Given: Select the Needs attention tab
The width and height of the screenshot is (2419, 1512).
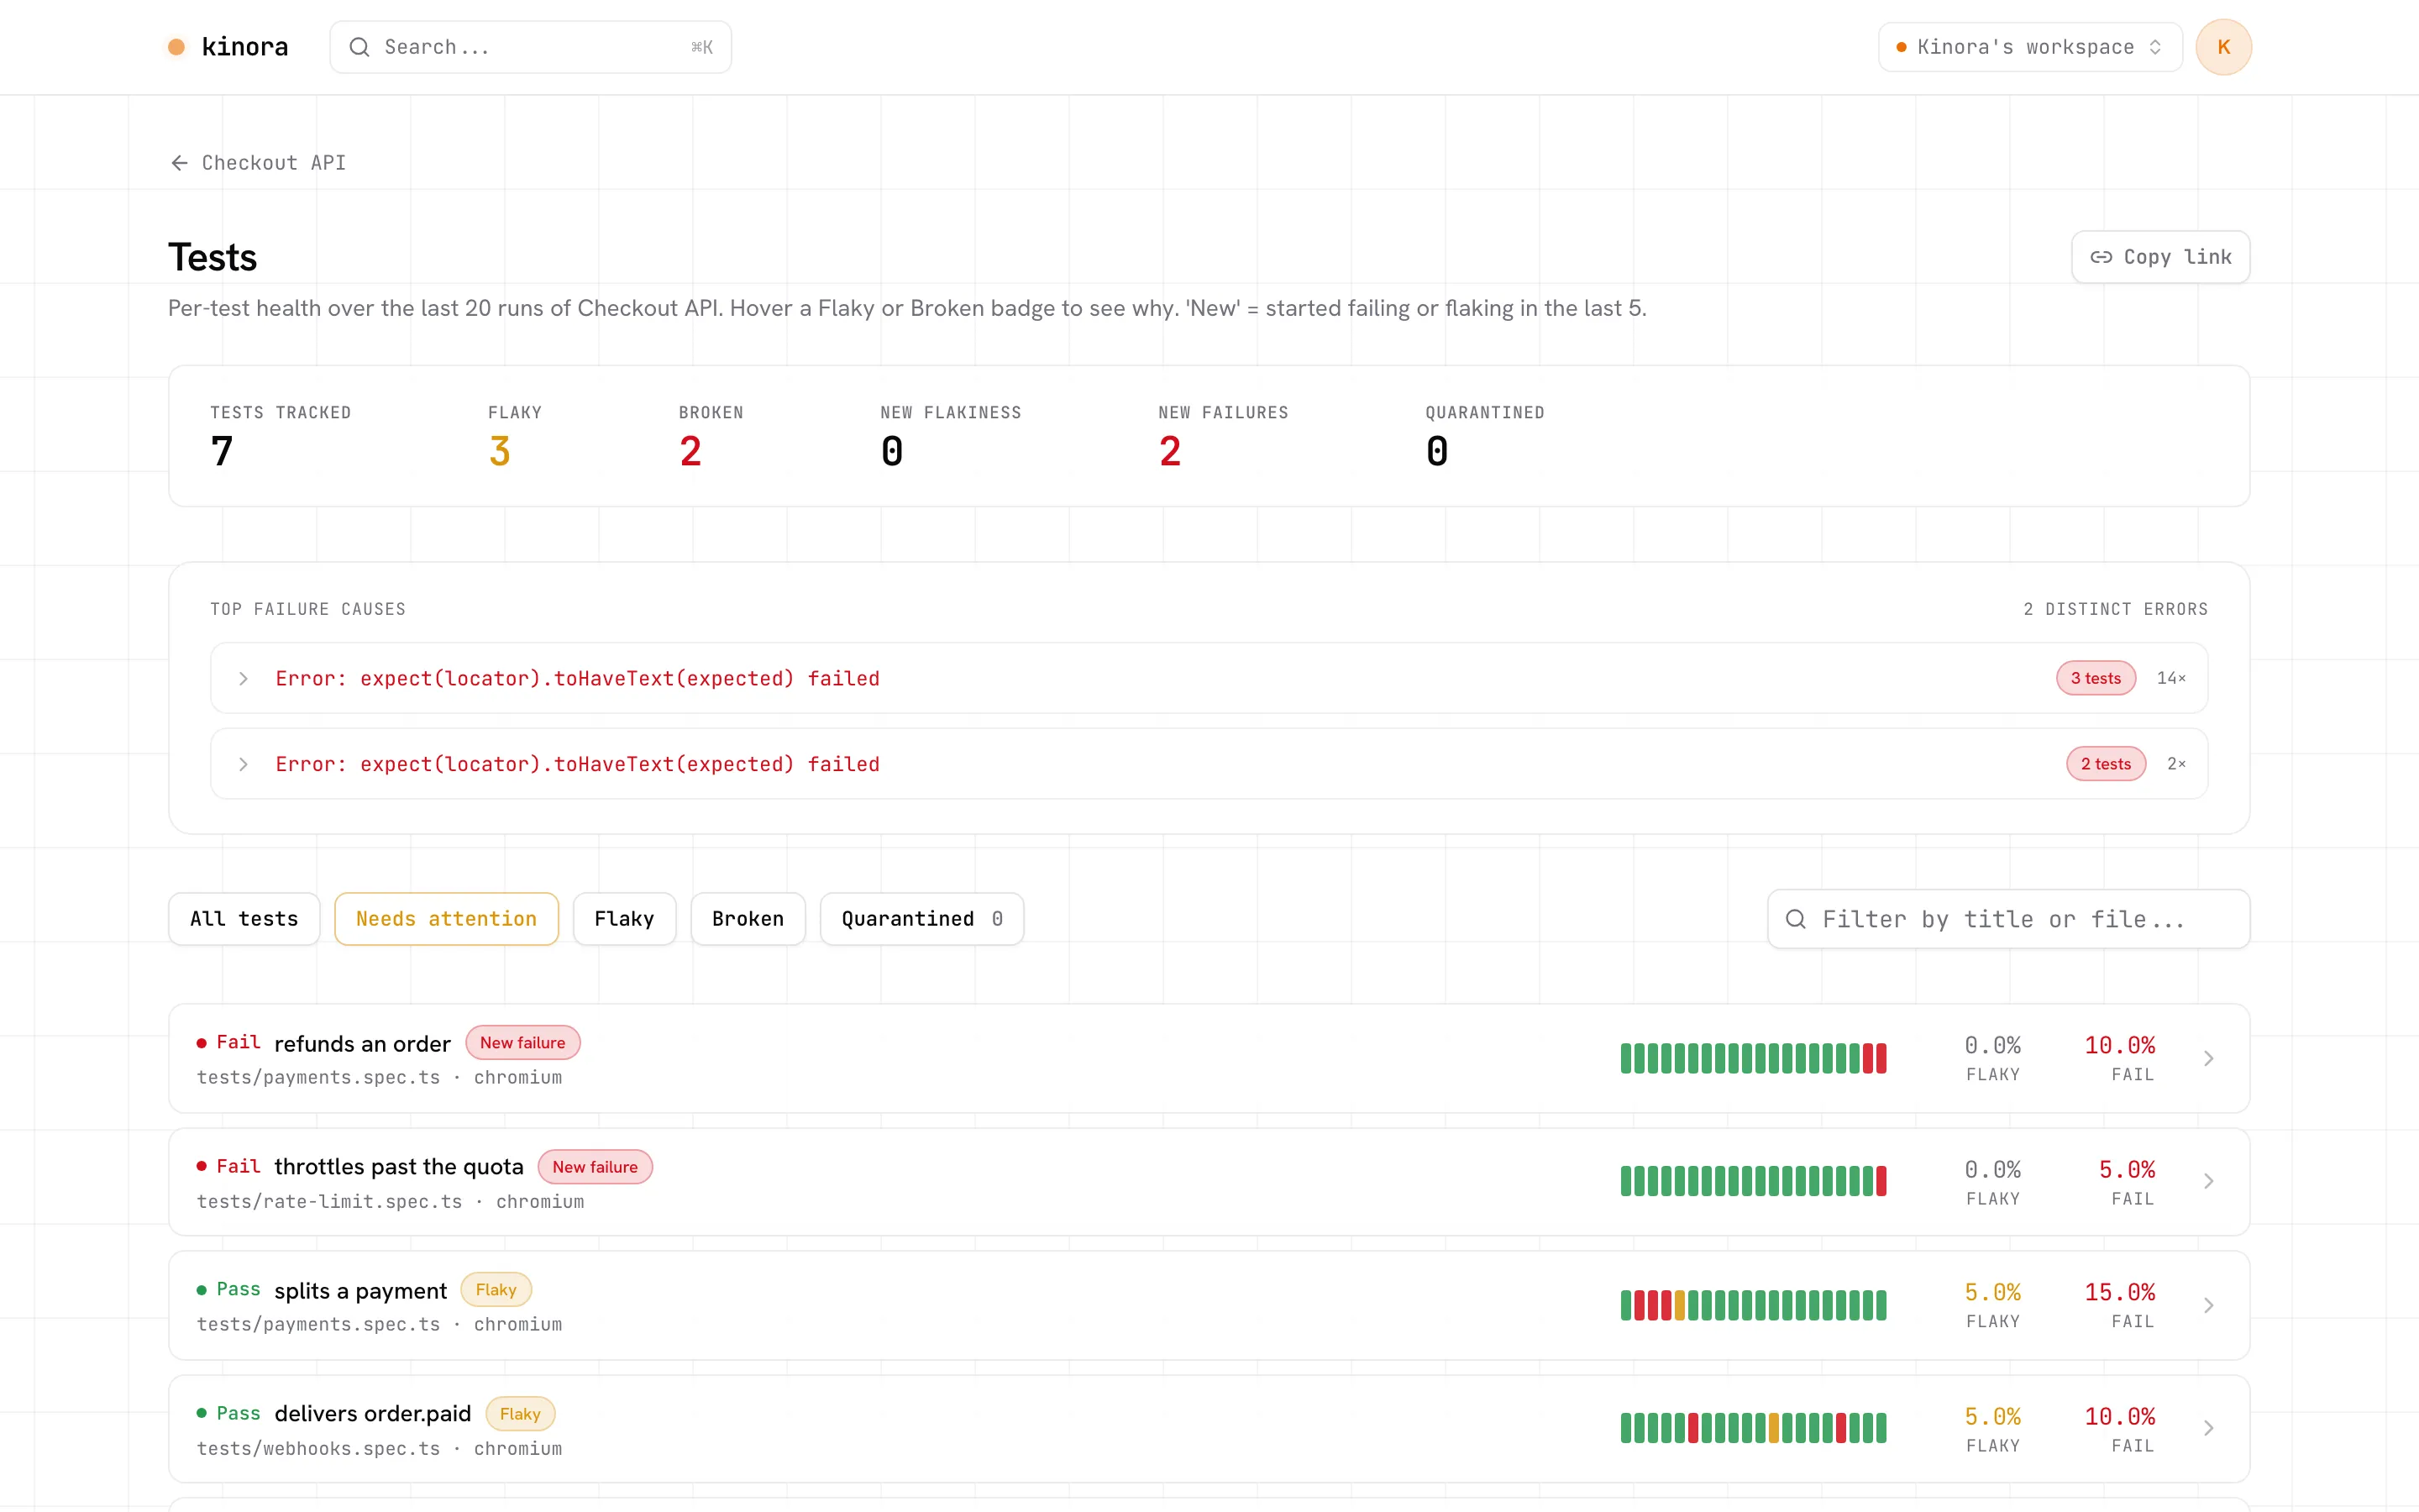Looking at the screenshot, I should (446, 919).
